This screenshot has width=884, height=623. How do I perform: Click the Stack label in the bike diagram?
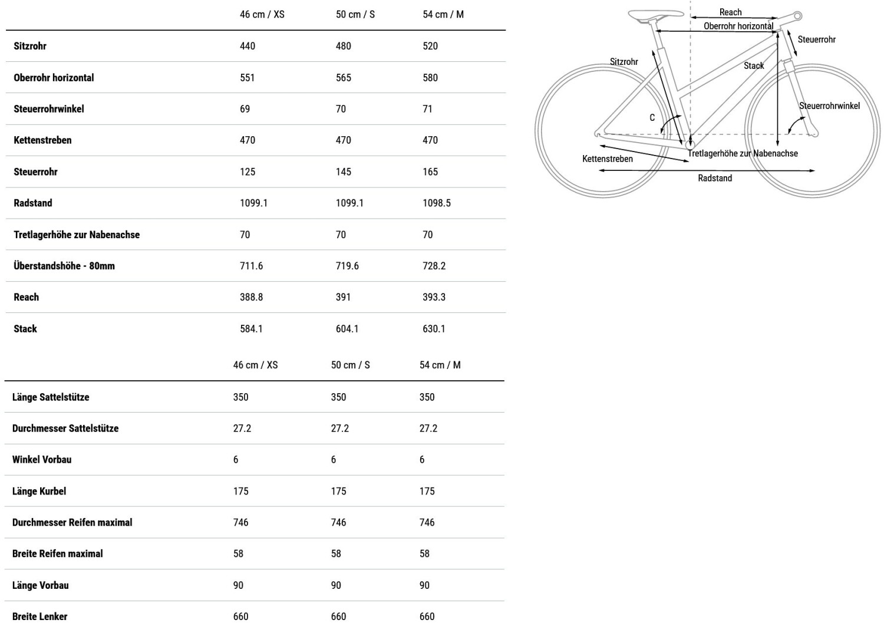753,65
